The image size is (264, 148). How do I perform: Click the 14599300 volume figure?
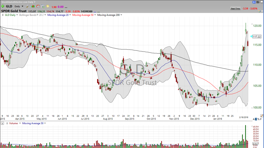click(87, 12)
